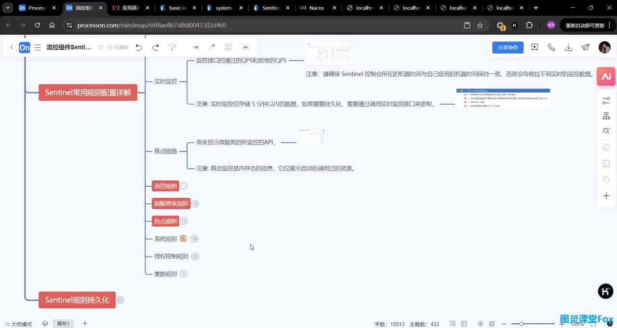Click the small image beside 用来显示微服务的所监控的API
Image resolution: width=617 pixels, height=328 pixels.
(311, 137)
